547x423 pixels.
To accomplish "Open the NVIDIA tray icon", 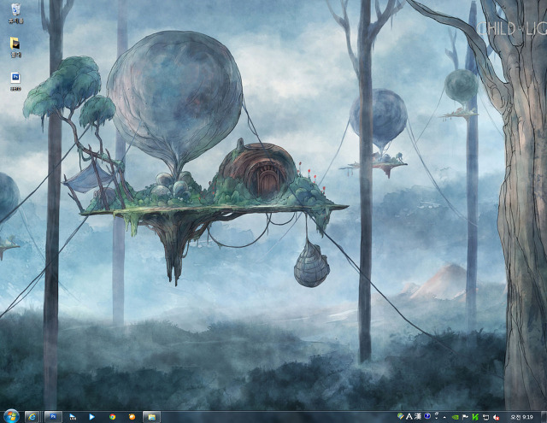I will (x=456, y=417).
